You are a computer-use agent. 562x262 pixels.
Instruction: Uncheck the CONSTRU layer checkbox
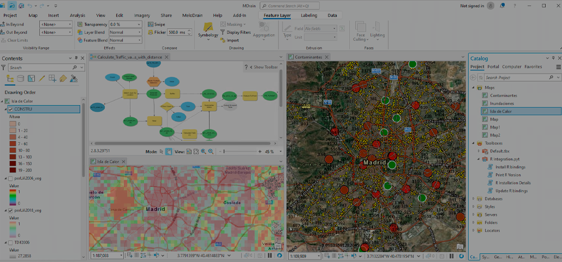coord(10,109)
